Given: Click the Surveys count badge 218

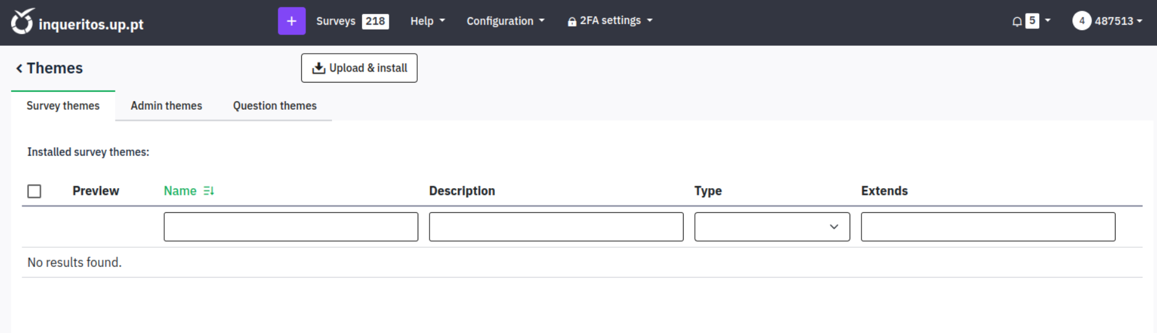Looking at the screenshot, I should pos(375,21).
